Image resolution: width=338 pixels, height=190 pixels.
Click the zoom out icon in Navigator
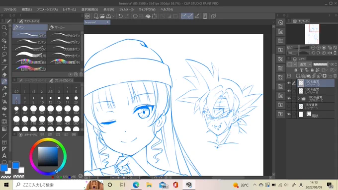(x=313, y=48)
